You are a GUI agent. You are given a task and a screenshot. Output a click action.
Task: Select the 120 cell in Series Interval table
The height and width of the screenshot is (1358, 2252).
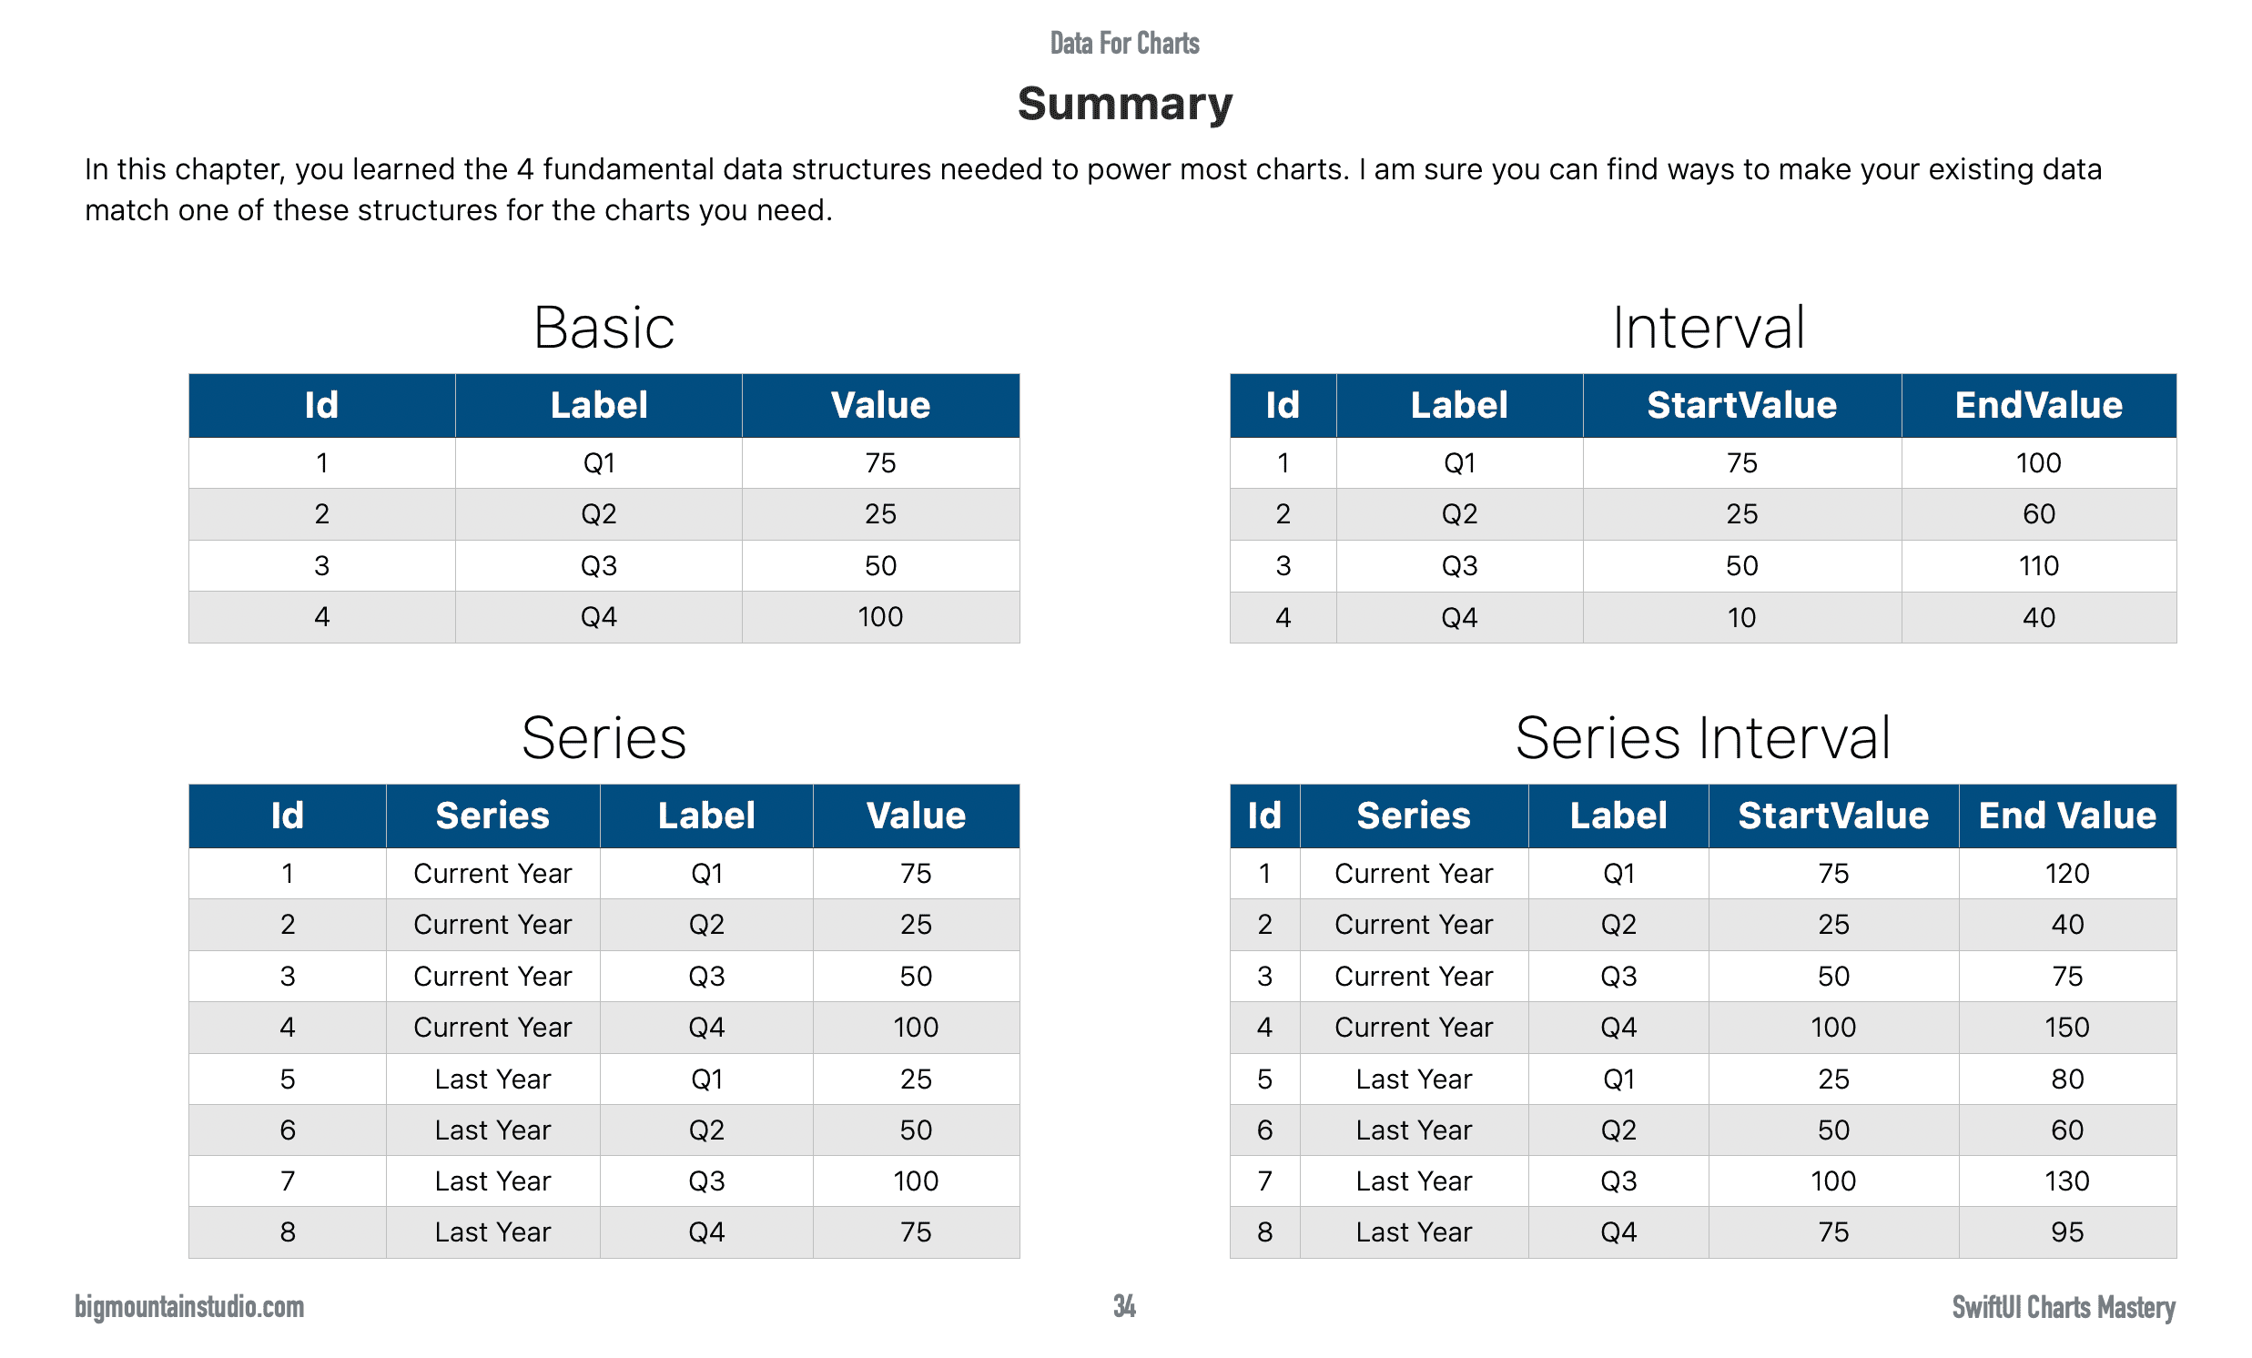pyautogui.click(x=2066, y=873)
